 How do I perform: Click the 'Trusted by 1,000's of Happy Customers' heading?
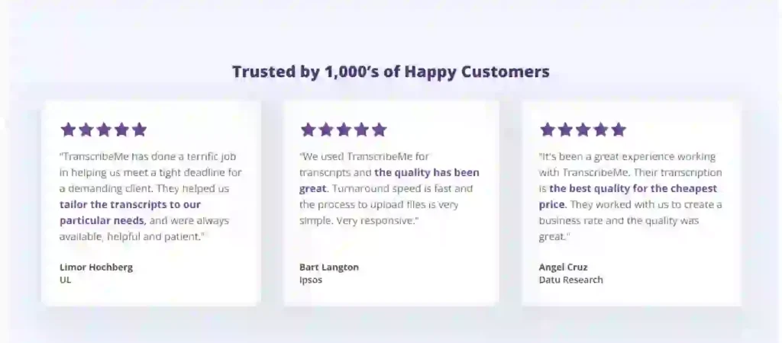coord(391,72)
